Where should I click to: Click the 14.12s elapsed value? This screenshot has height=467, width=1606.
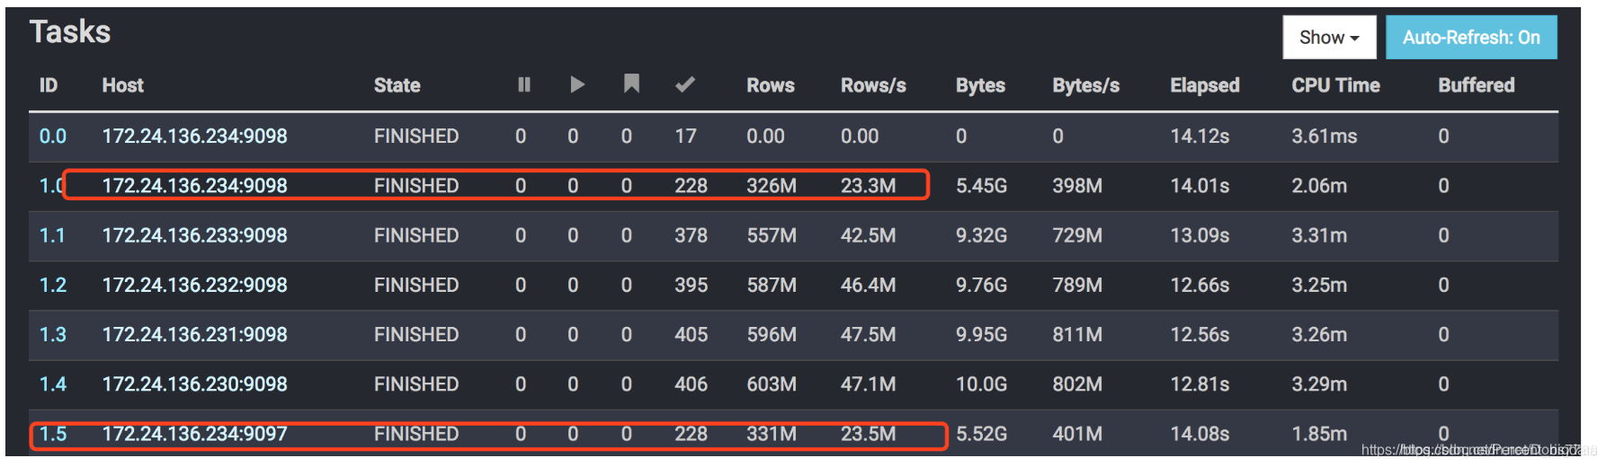pos(1200,137)
